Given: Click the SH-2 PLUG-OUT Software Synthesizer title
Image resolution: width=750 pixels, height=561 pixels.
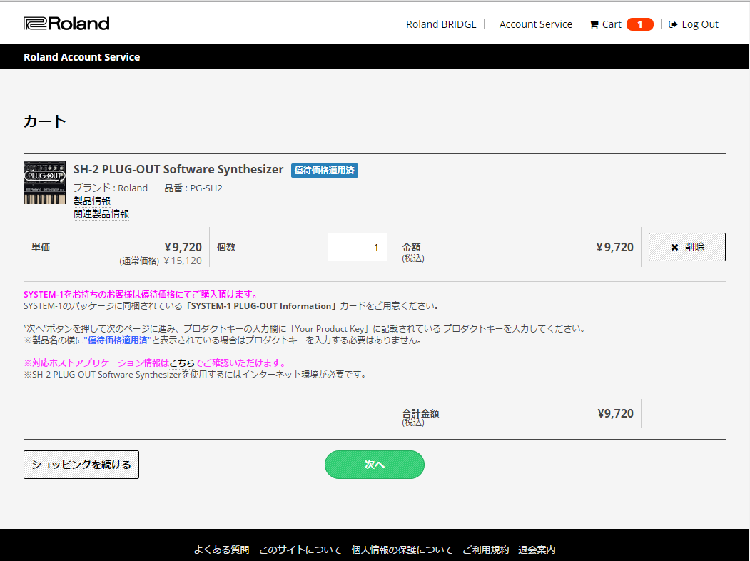Looking at the screenshot, I should pos(178,169).
